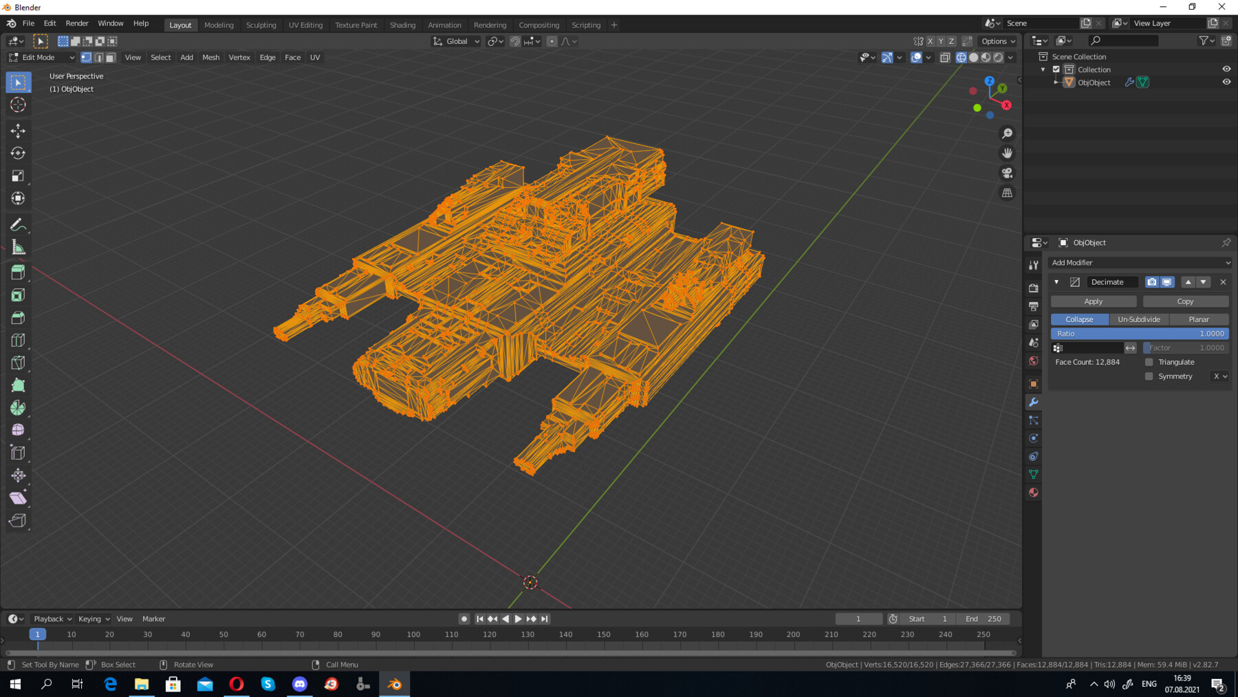This screenshot has height=697, width=1238.
Task: Hide the ObjObject in the viewport
Action: [1226, 82]
